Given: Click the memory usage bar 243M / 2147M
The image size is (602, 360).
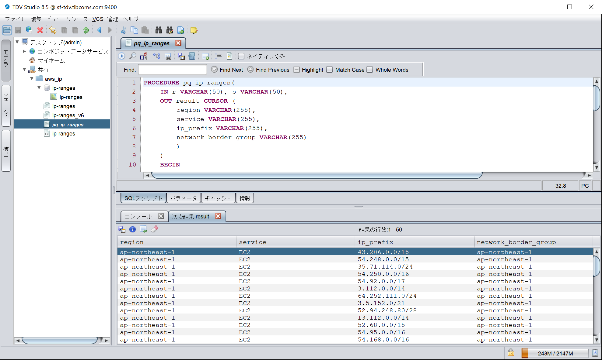Looking at the screenshot, I should pyautogui.click(x=555, y=353).
